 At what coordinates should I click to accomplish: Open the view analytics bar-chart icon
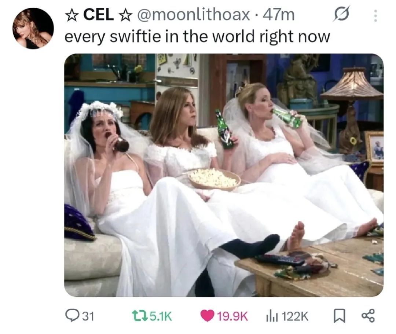click(x=271, y=316)
